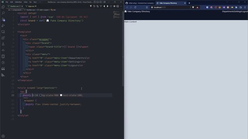The width and height of the screenshot is (248, 139).
Task: Open Brave Rewards triangle icon
Action: [197, 7]
